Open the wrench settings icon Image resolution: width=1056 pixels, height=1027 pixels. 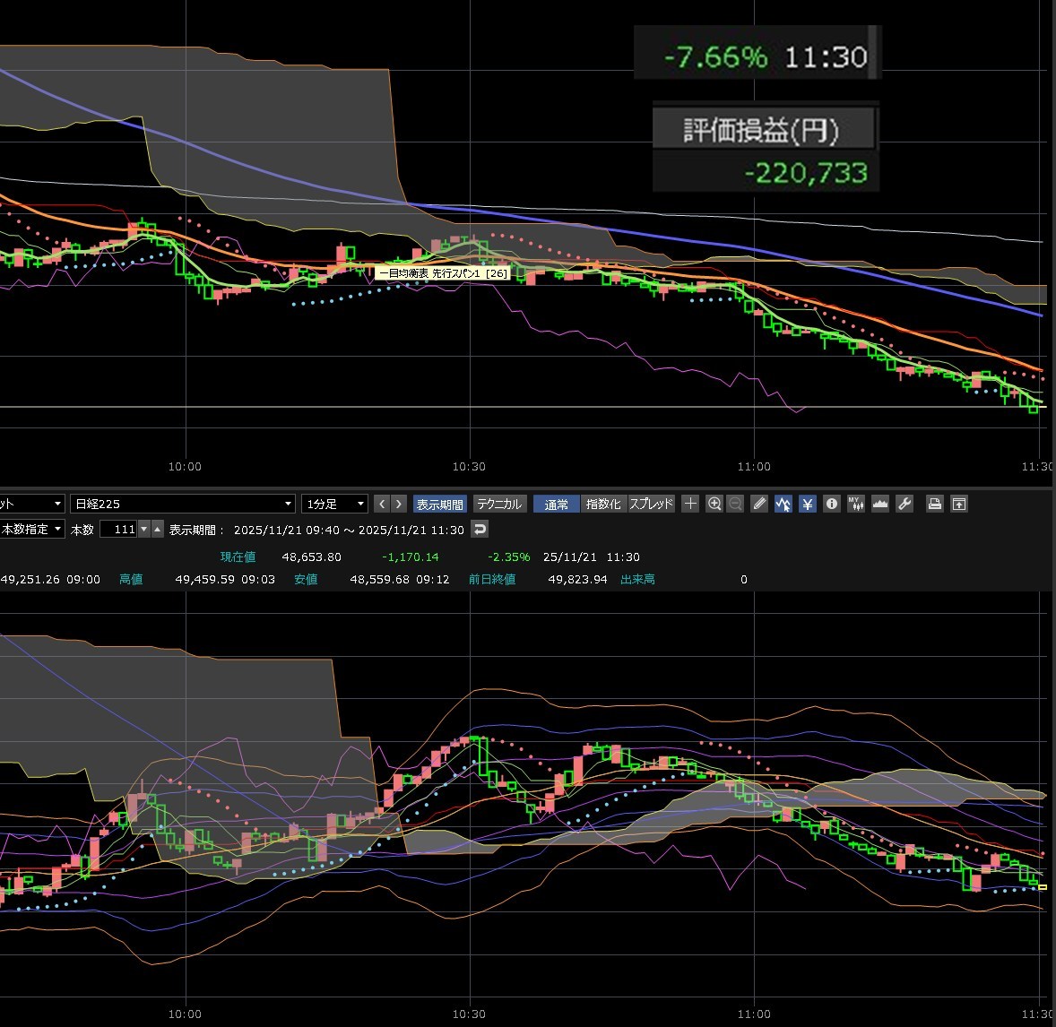pyautogui.click(x=905, y=504)
